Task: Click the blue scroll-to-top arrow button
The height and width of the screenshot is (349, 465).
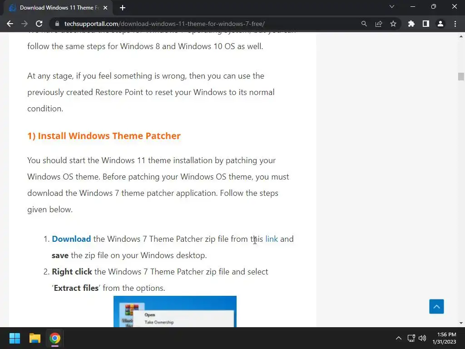Action: [x=436, y=307]
